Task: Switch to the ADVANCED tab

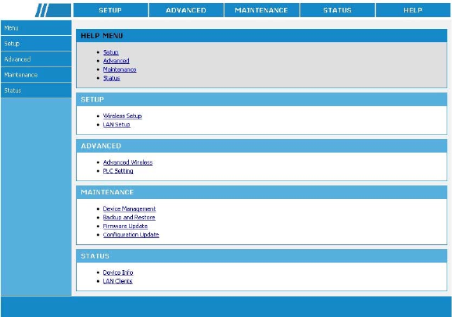Action: tap(186, 10)
